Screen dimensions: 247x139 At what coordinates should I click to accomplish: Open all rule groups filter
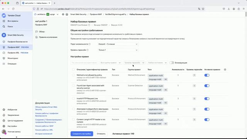110,63
